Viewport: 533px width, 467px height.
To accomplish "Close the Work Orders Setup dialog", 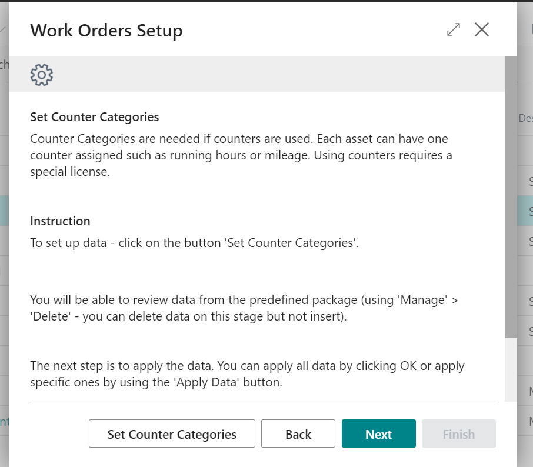I will 482,29.
